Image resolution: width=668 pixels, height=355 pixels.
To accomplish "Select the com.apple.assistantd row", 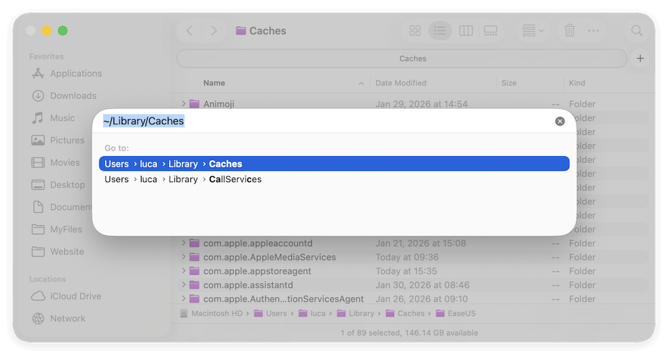I will pos(412,285).
